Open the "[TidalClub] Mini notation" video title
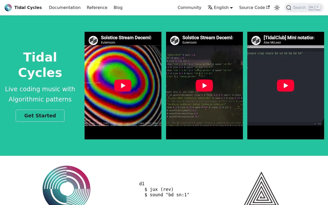 tap(289, 38)
